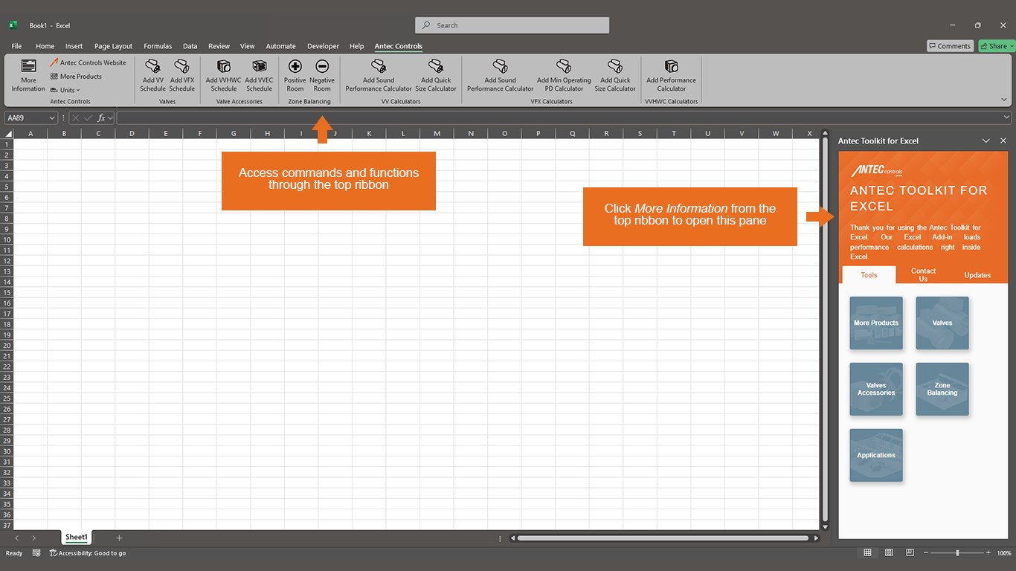This screenshot has width=1016, height=571.
Task: Open the Help tab
Action: 356,46
